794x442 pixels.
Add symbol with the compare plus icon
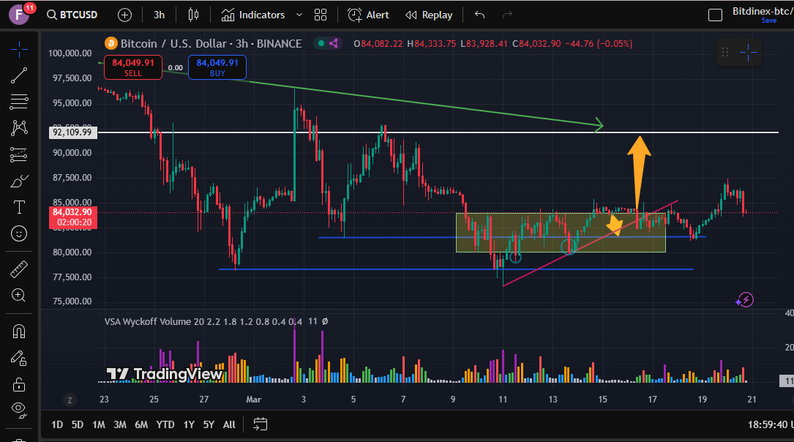pos(124,15)
